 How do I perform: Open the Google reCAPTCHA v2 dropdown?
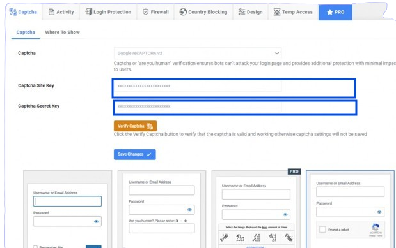tap(198, 53)
